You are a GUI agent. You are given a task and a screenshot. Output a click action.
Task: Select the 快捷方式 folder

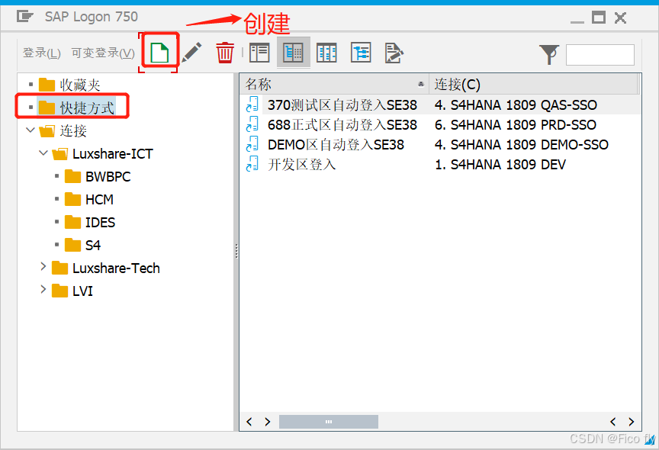[x=76, y=108]
